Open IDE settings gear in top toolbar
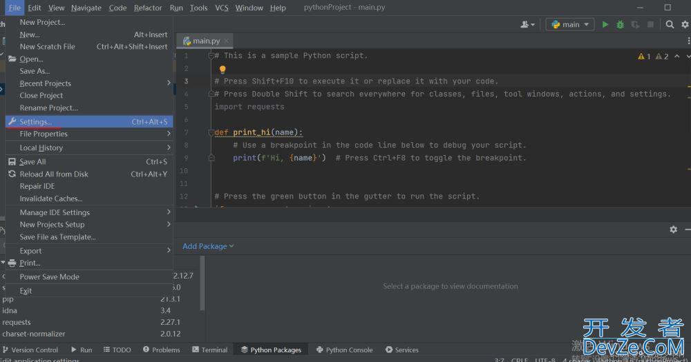The image size is (691, 362). tap(685, 25)
